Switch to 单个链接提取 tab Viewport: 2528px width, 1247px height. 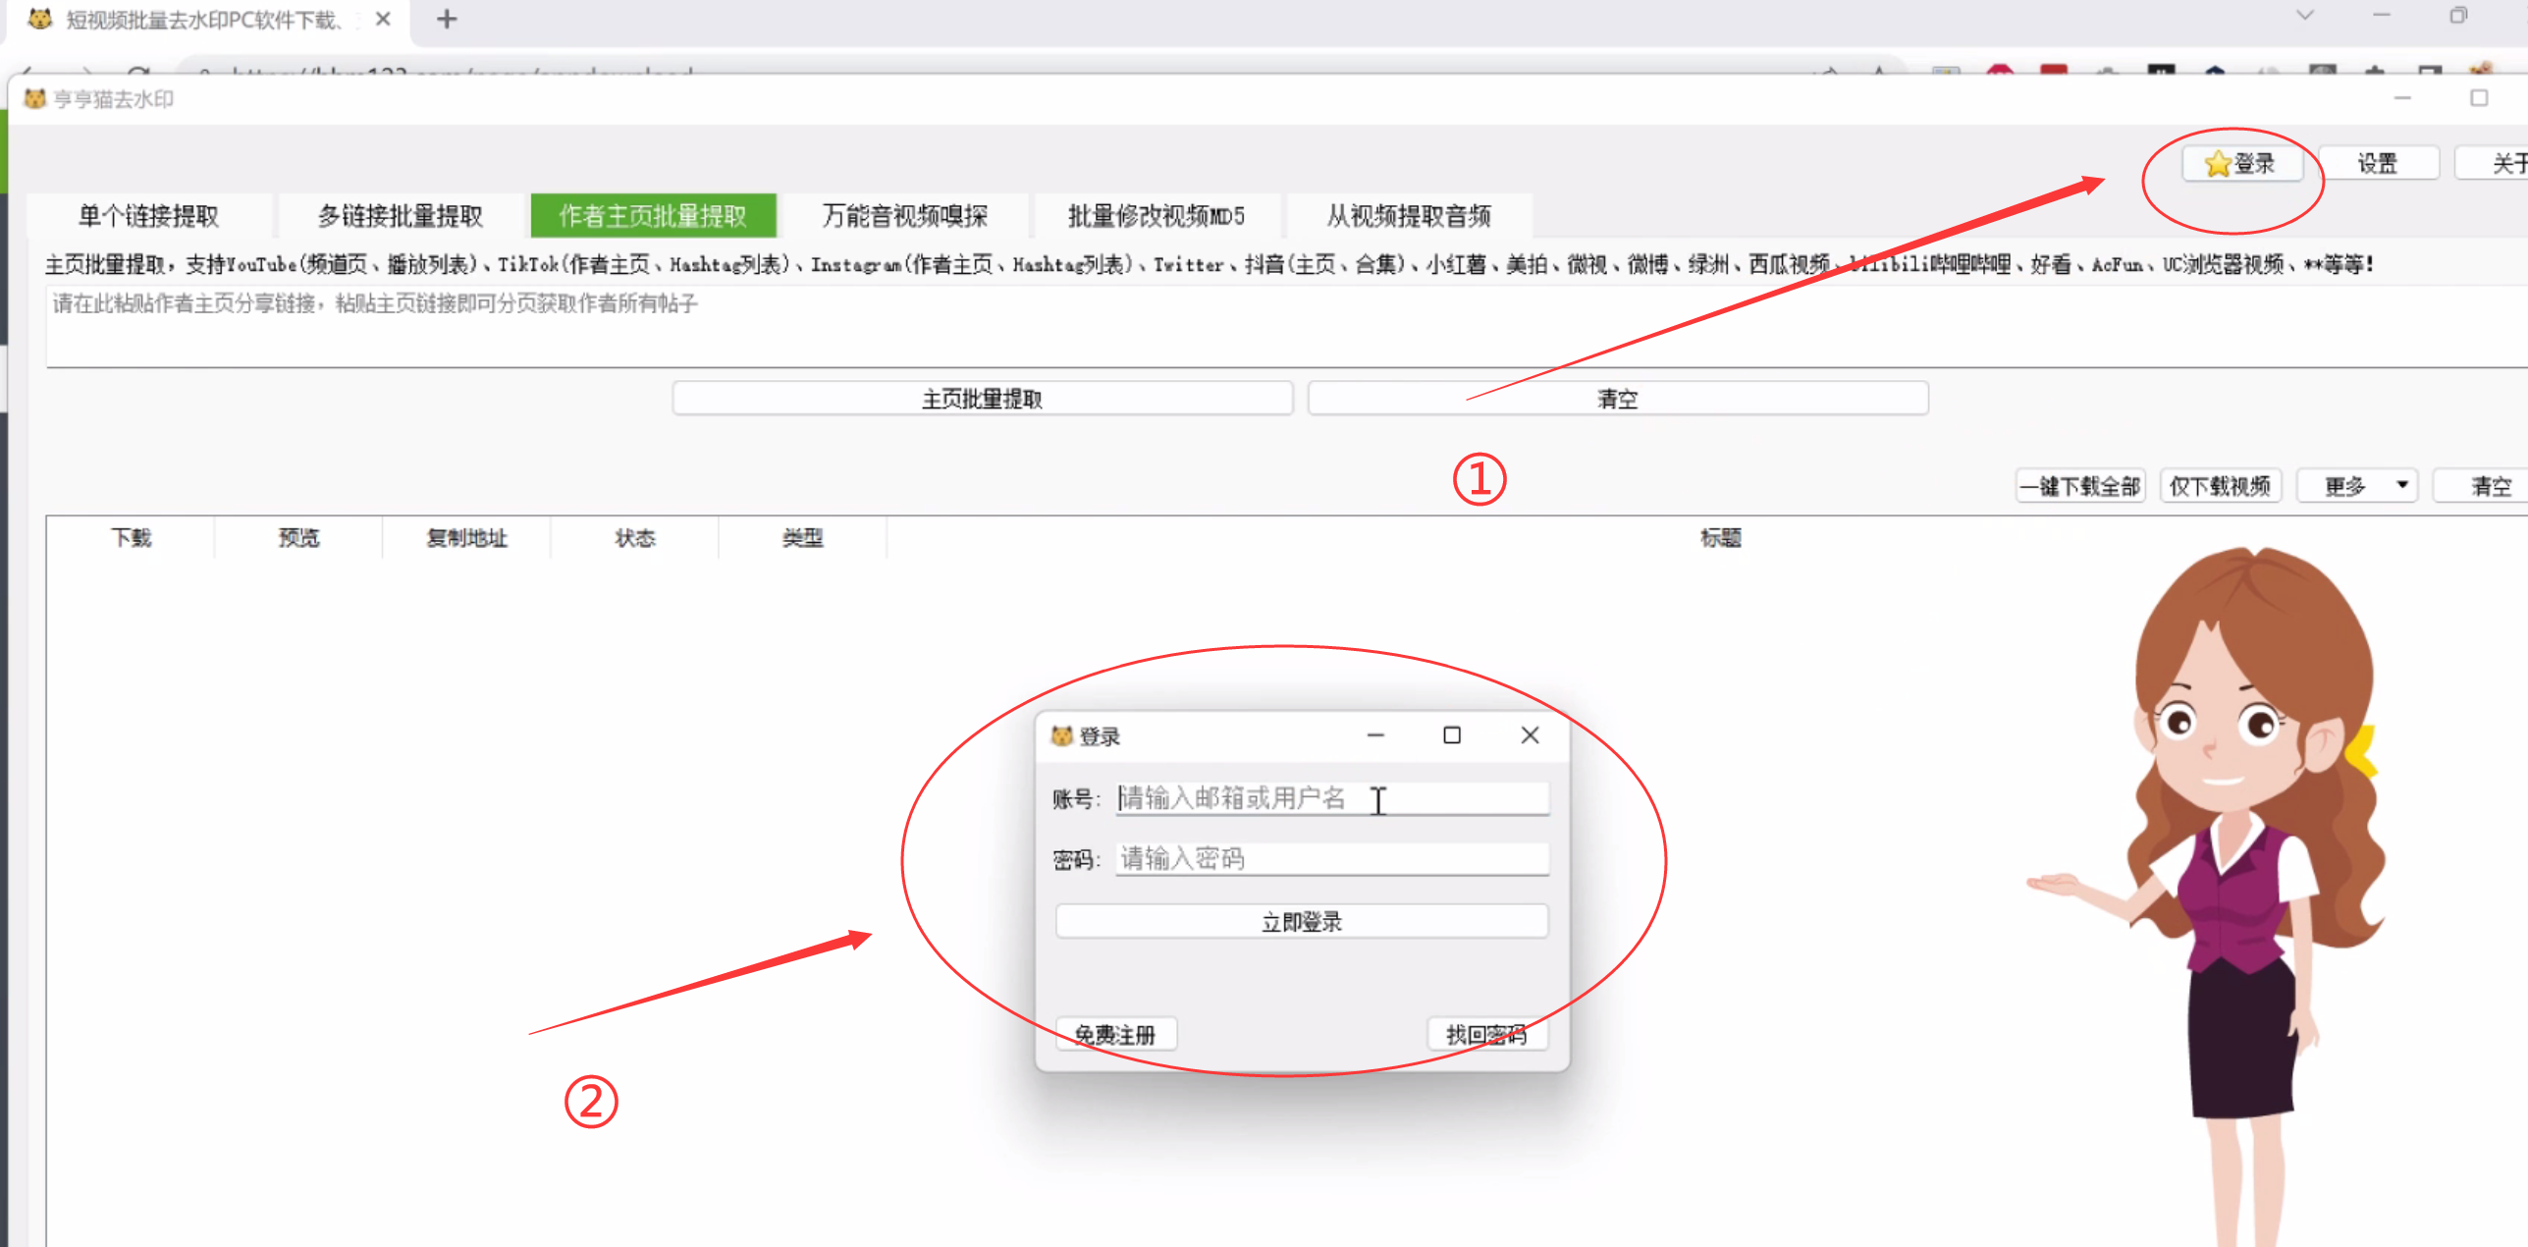[x=149, y=216]
